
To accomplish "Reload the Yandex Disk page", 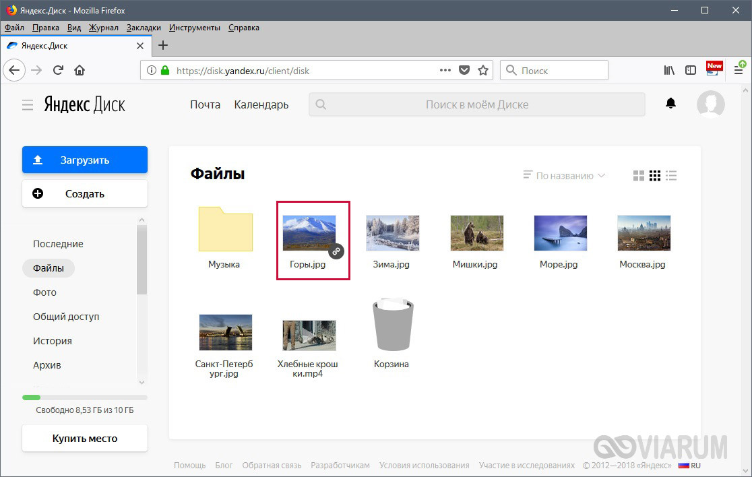I will (x=58, y=71).
